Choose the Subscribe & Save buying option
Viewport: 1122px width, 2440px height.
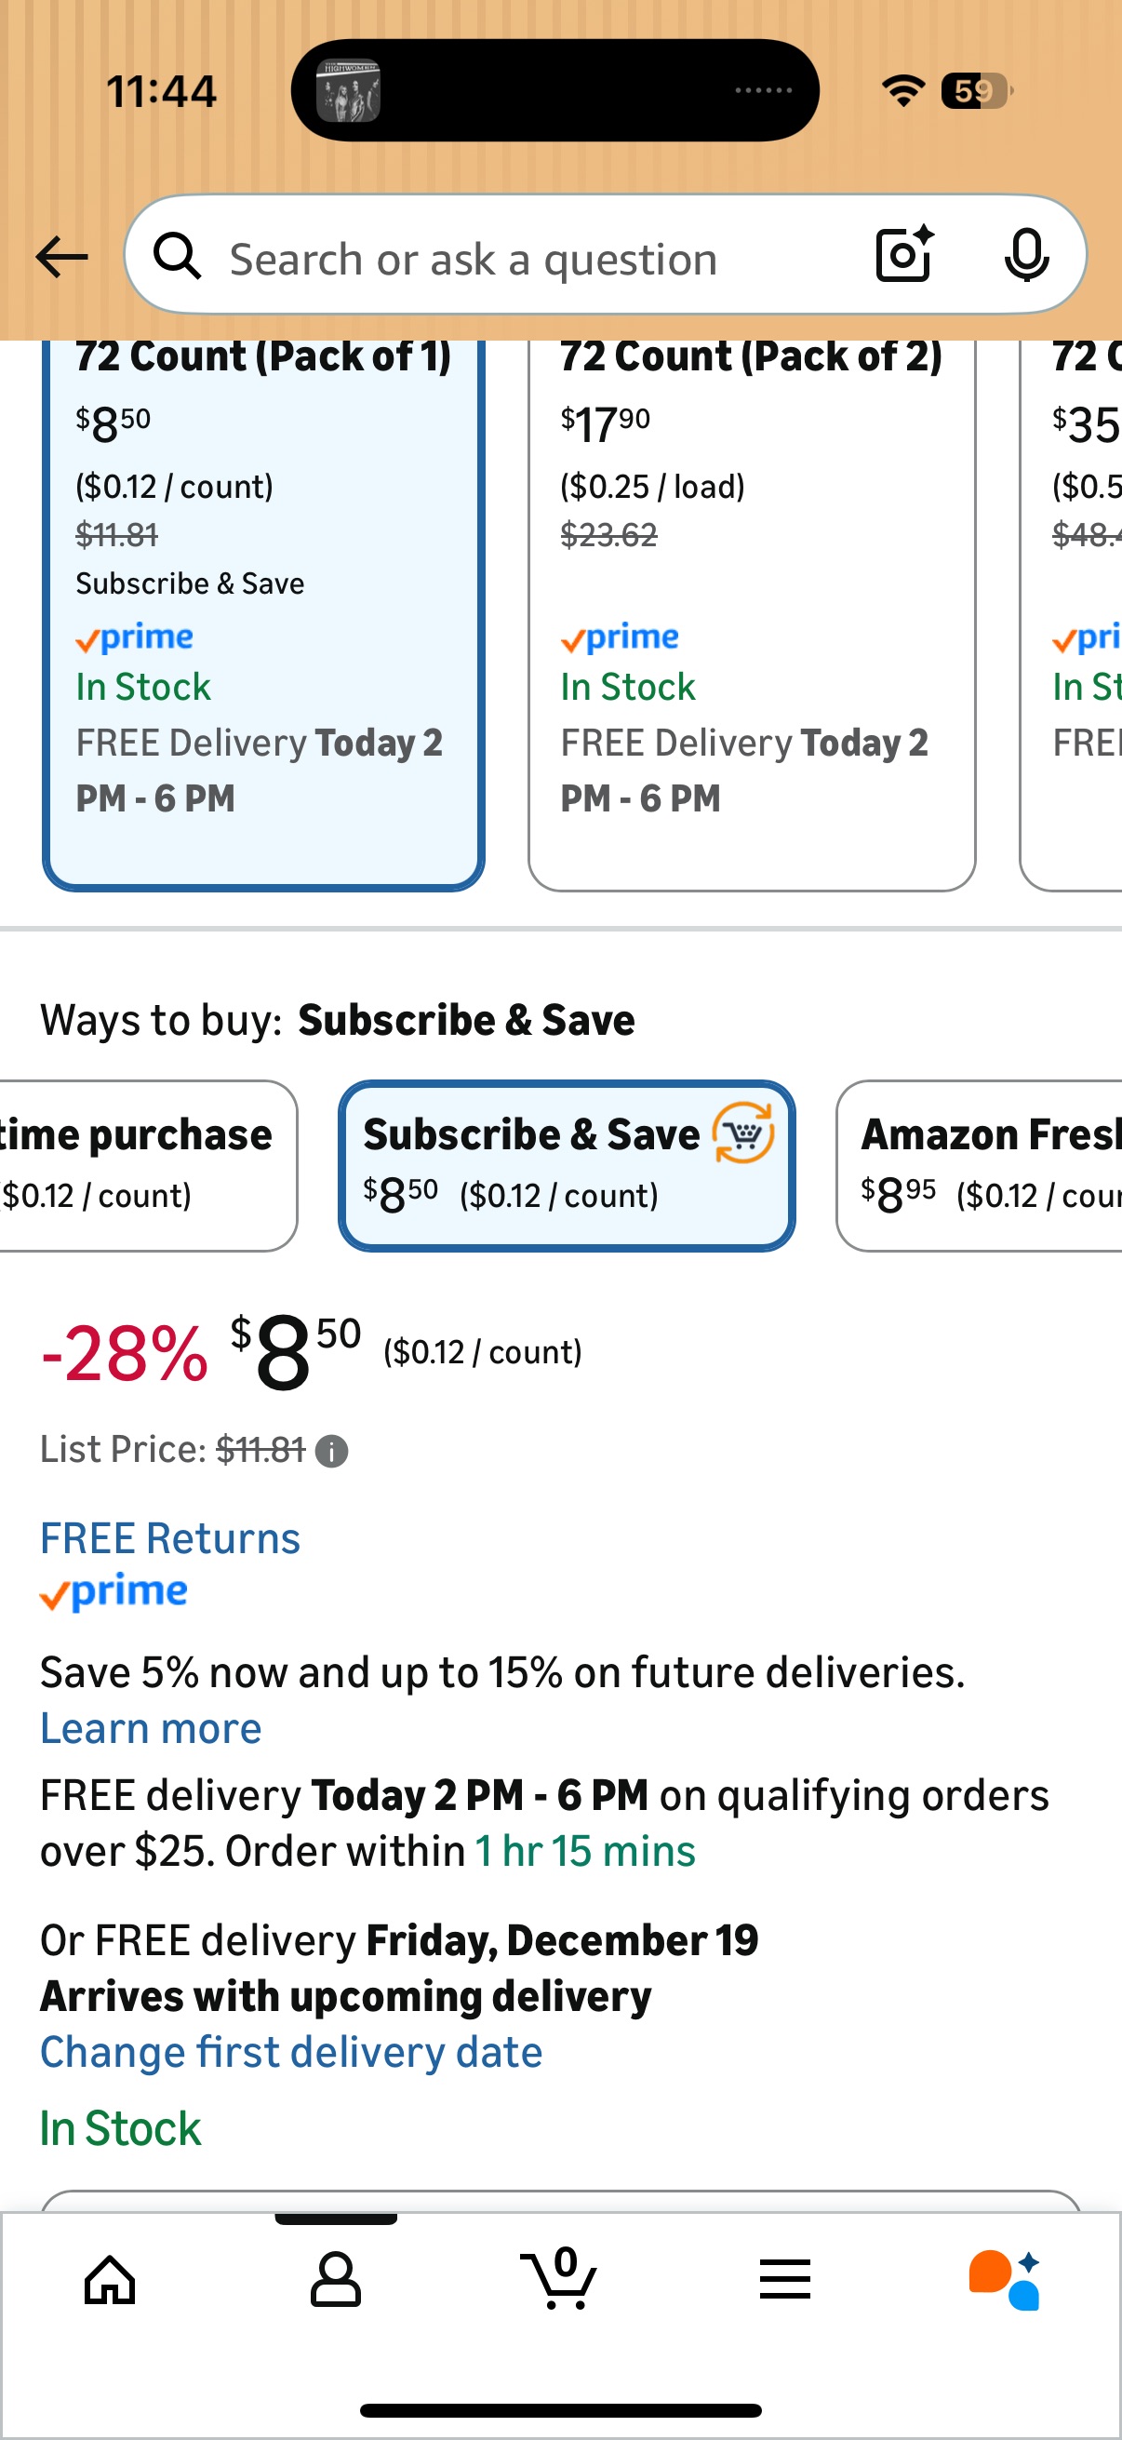coord(567,1165)
